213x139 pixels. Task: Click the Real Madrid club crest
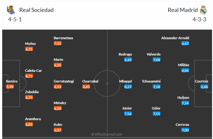203,10
